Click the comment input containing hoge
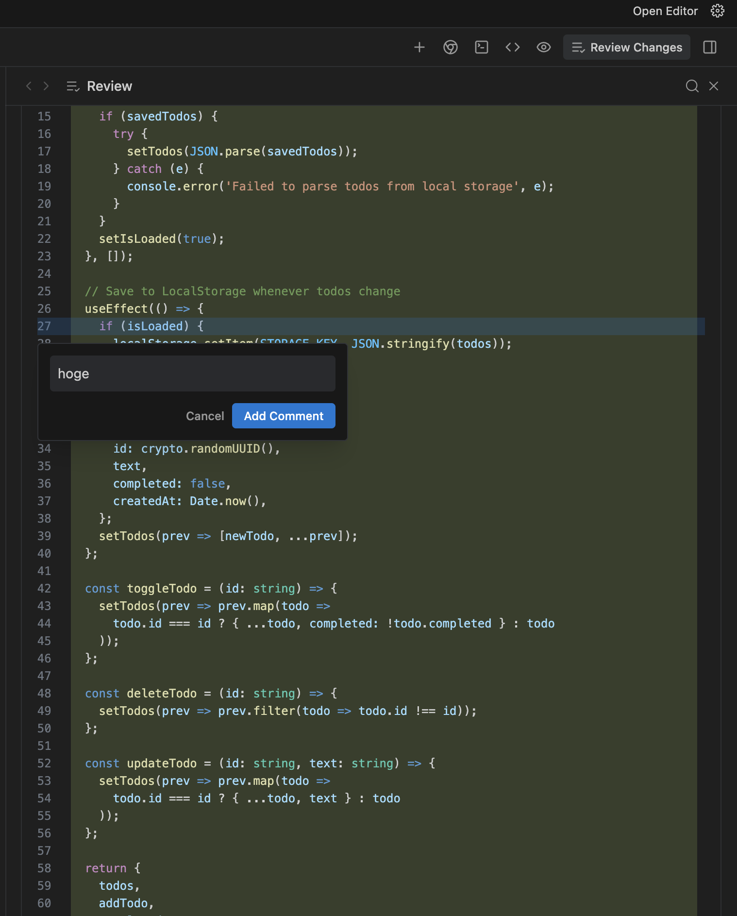The image size is (737, 916). (x=193, y=373)
